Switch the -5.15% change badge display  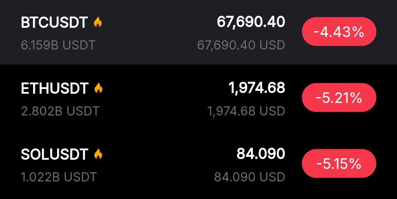tap(339, 164)
